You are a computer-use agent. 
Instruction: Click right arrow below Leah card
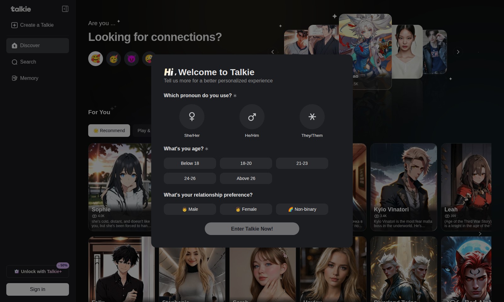[480, 234]
